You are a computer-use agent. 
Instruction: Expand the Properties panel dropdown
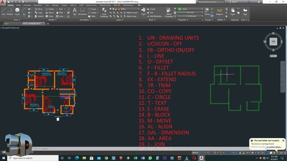[x=183, y=20]
